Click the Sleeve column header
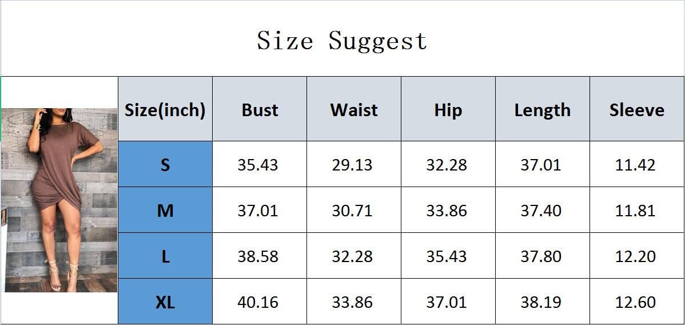Screen dimensions: 685x325 click(x=636, y=110)
